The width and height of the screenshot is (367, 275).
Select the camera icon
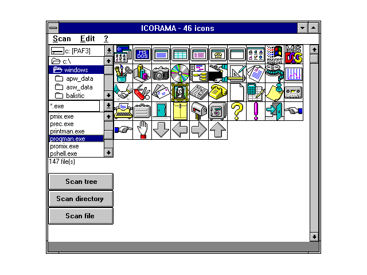pos(161,73)
